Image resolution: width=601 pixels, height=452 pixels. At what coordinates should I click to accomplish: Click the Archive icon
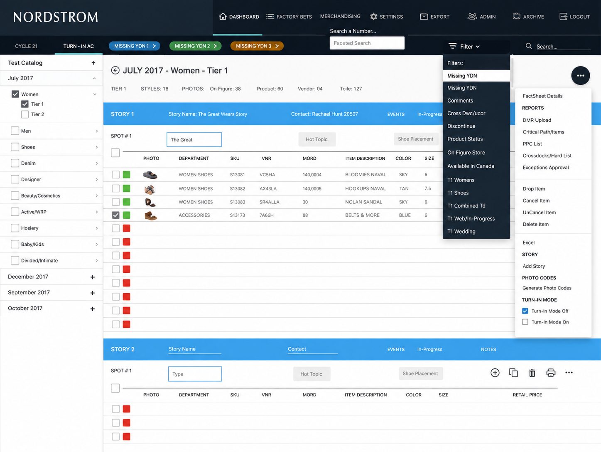coord(516,16)
